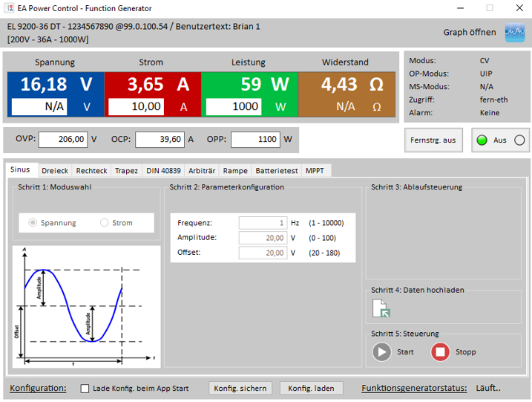This screenshot has width=532, height=402.
Task: Select the Spannung mode radio button
Action: [x=33, y=223]
